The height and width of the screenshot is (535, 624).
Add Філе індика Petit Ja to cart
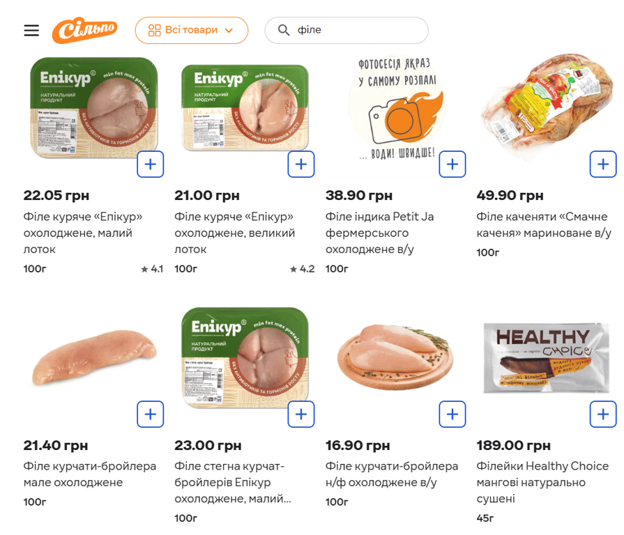point(452,164)
